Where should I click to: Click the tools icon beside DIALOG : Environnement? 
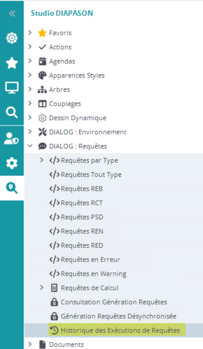(42, 132)
